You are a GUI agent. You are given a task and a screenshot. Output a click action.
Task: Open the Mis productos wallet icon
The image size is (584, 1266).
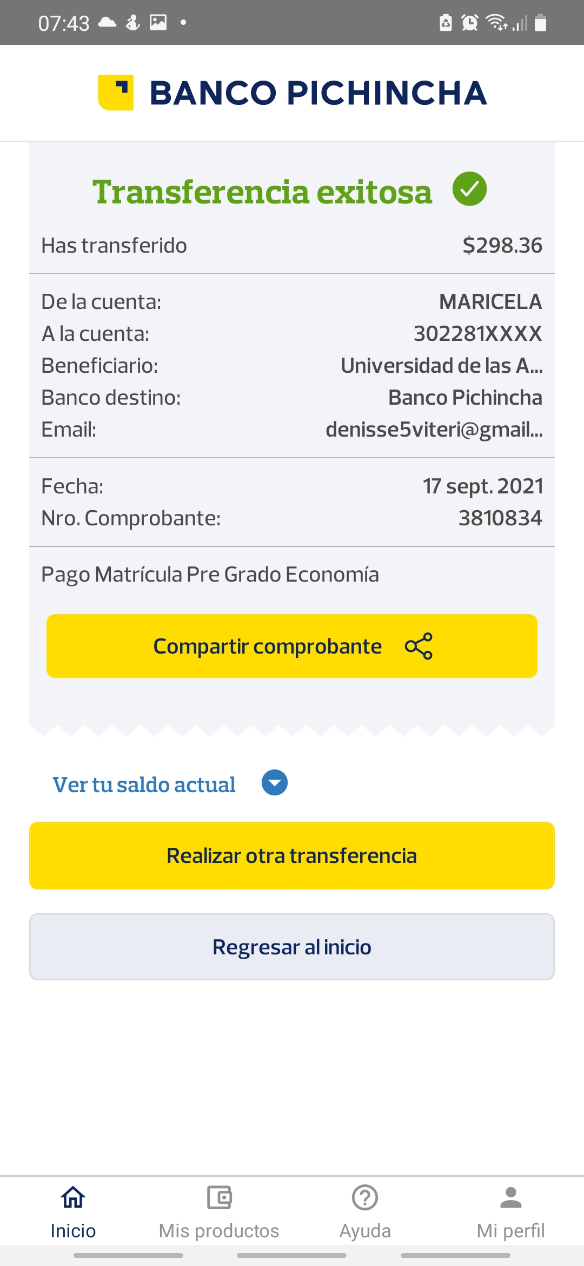[219, 1197]
